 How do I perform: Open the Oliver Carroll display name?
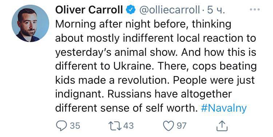(x=89, y=10)
